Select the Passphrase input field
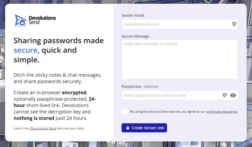This screenshot has width=252, height=147. pyautogui.click(x=171, y=95)
